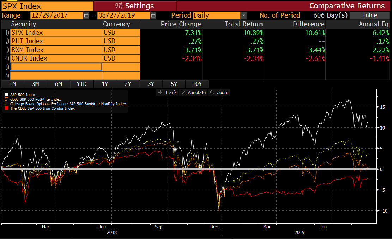
Task: Expand the Period Daily dropdown
Action: (x=243, y=15)
